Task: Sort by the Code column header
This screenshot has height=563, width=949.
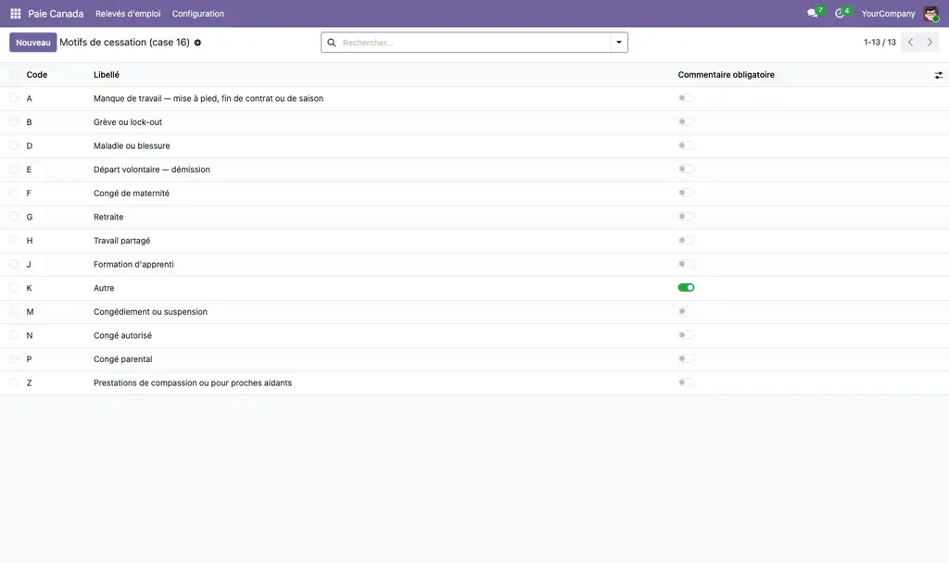Action: coord(37,75)
